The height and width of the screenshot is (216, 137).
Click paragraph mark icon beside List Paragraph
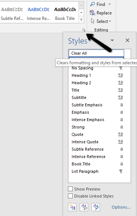(x=121, y=171)
